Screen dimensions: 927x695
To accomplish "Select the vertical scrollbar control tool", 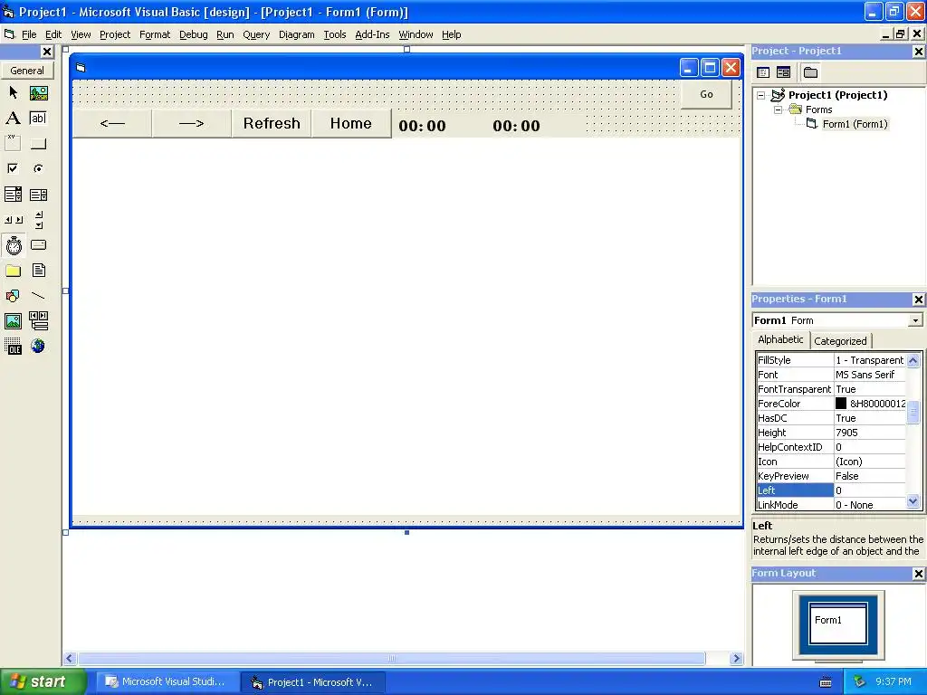I will coord(38,220).
